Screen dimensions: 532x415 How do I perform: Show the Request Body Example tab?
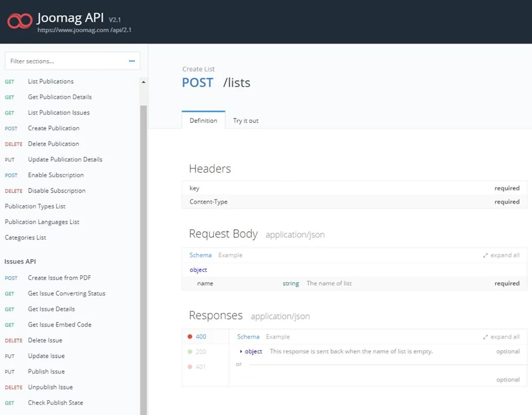(230, 255)
